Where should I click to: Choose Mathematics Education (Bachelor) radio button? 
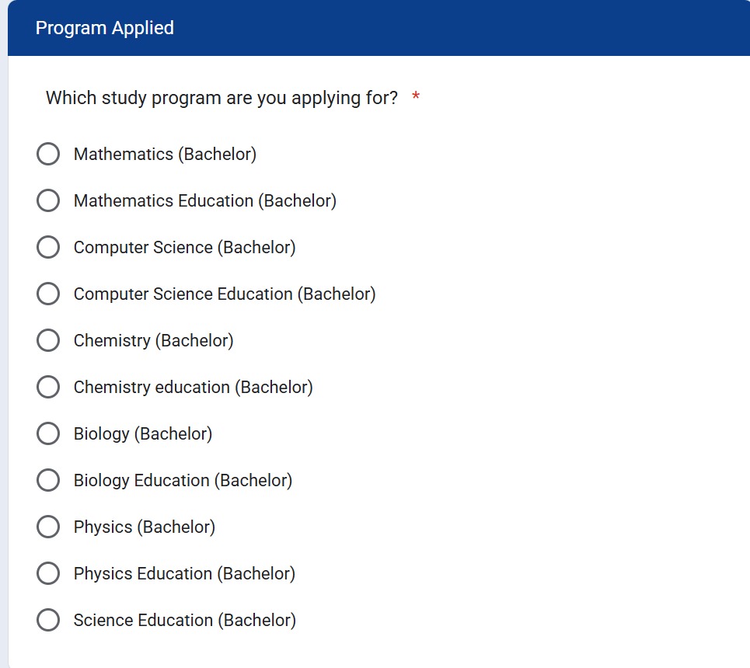48,200
